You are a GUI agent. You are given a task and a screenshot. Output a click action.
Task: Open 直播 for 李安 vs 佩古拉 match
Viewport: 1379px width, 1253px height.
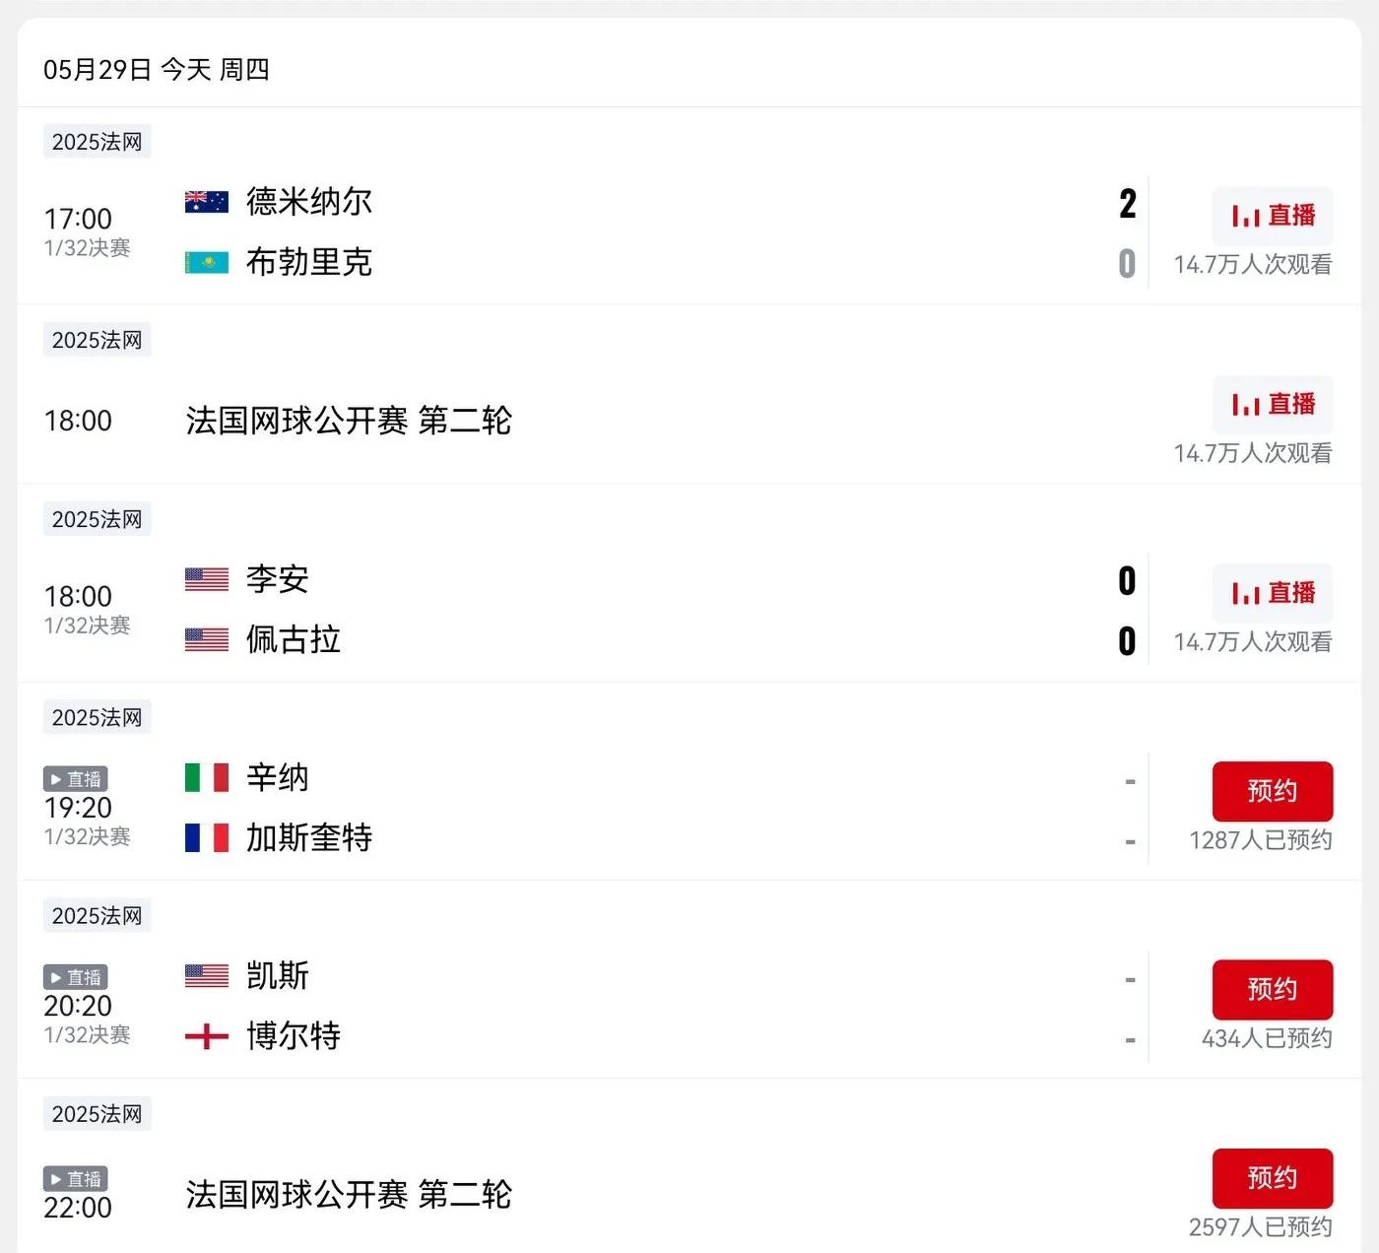1273,593
